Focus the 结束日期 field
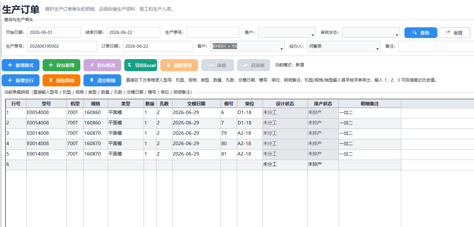Image resolution: width=474 pixels, height=227 pixels. click(134, 32)
